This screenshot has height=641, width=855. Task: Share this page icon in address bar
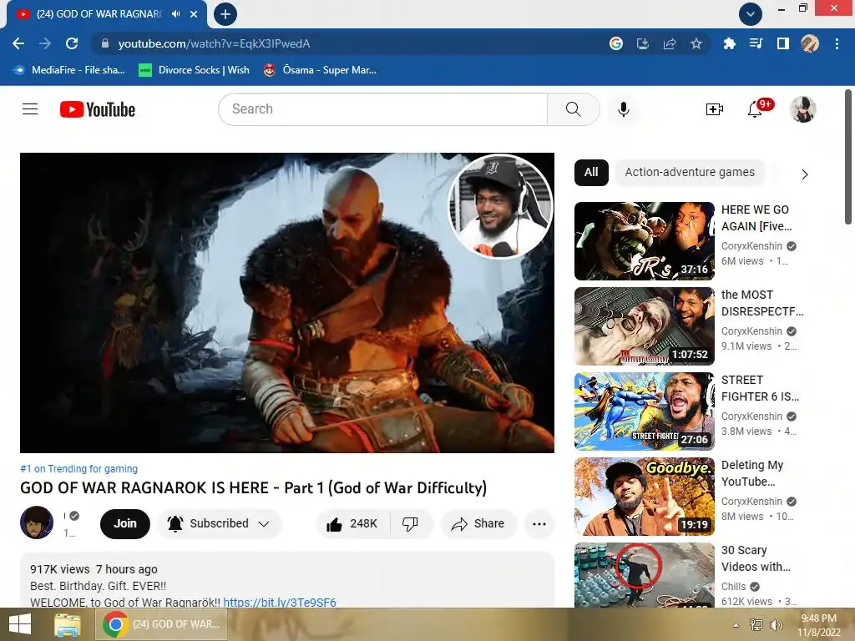pyautogui.click(x=670, y=43)
